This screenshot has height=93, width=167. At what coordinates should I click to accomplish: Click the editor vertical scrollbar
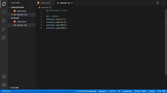[166, 42]
